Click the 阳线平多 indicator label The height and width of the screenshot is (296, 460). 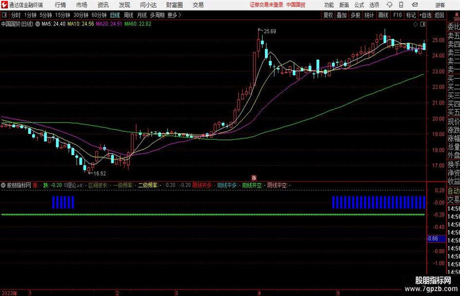pos(227,185)
